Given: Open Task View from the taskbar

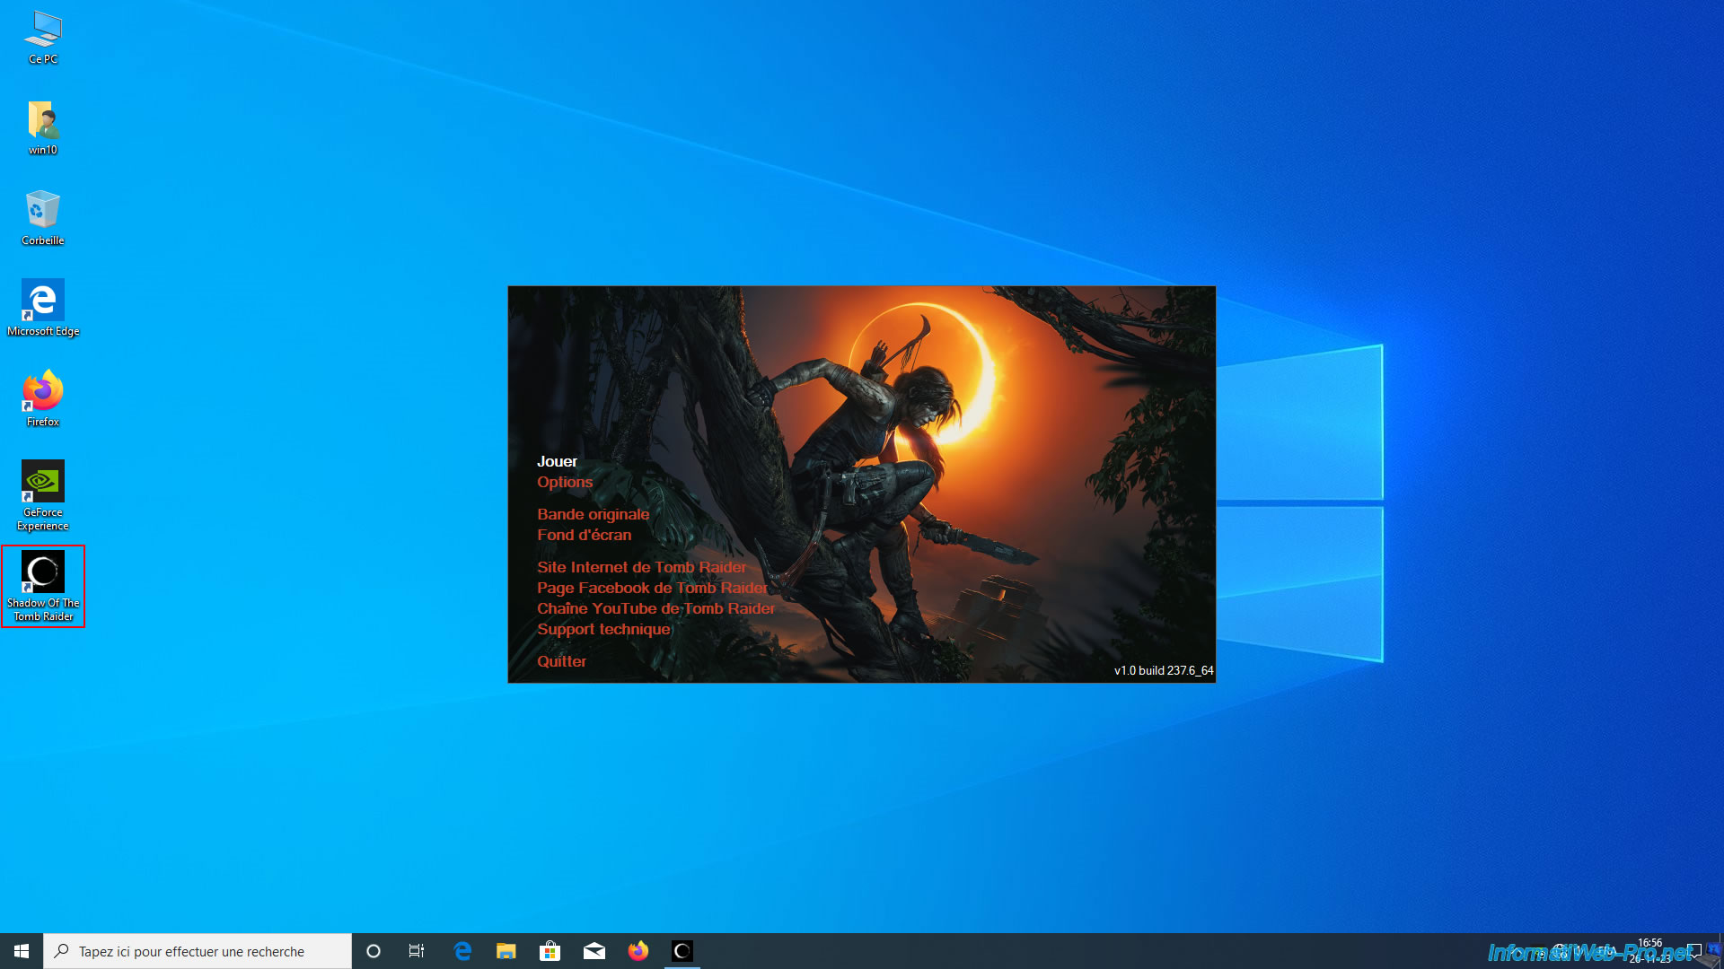Looking at the screenshot, I should click(417, 951).
